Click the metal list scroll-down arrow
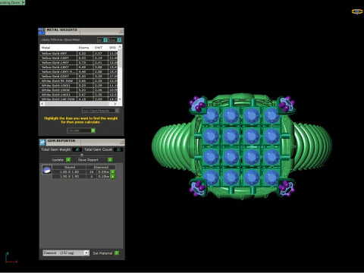The height and width of the screenshot is (273, 364). tap(120, 99)
